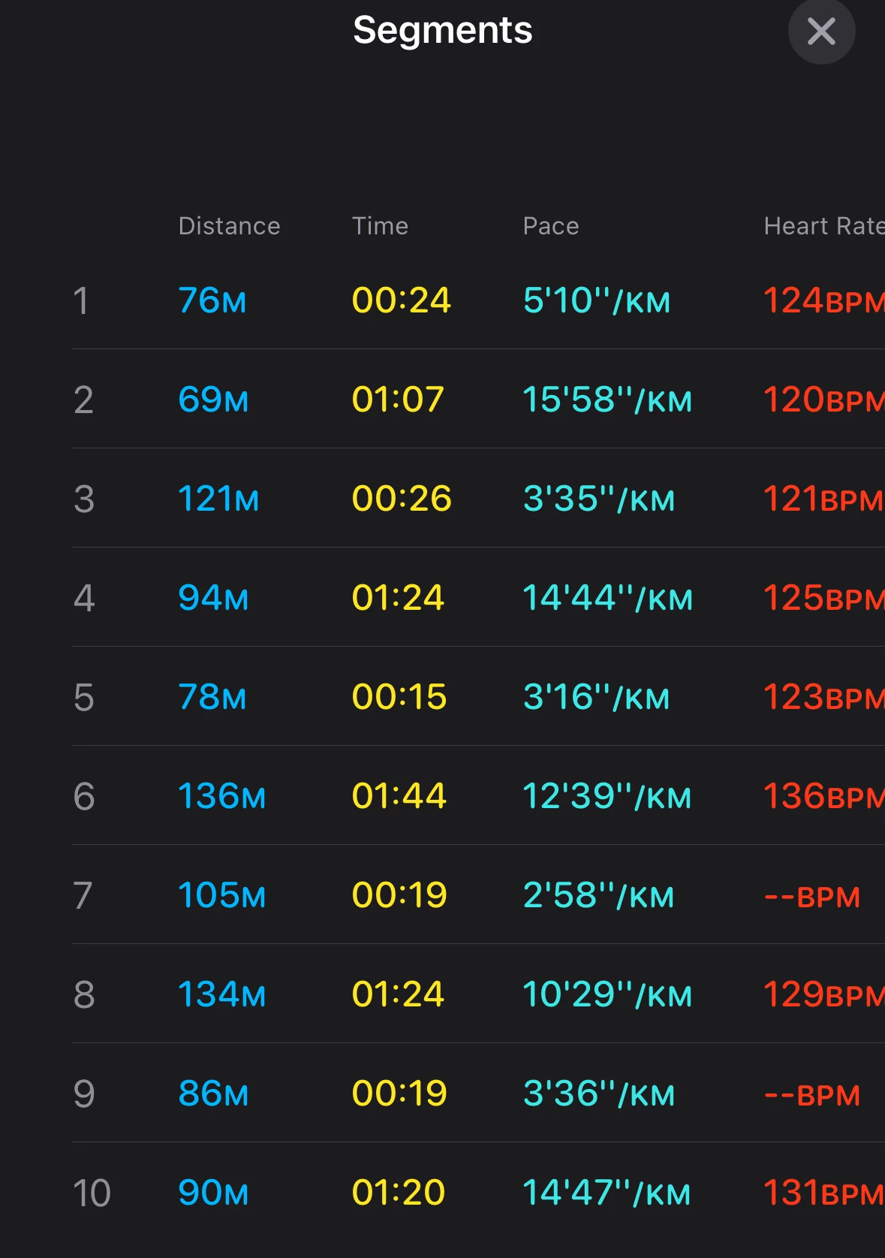Close the Segments view
885x1258 pixels.
(821, 32)
